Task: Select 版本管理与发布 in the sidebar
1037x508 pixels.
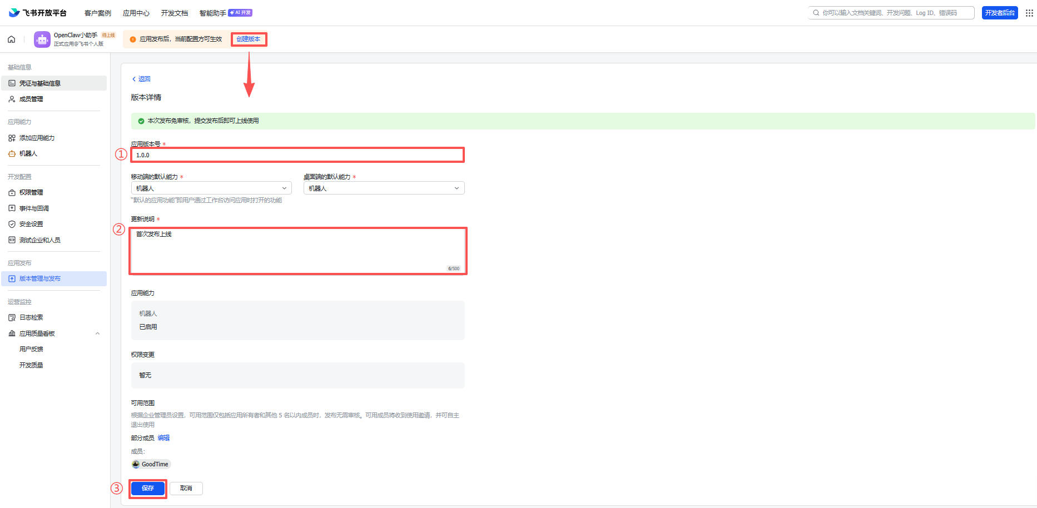Action: [40, 279]
